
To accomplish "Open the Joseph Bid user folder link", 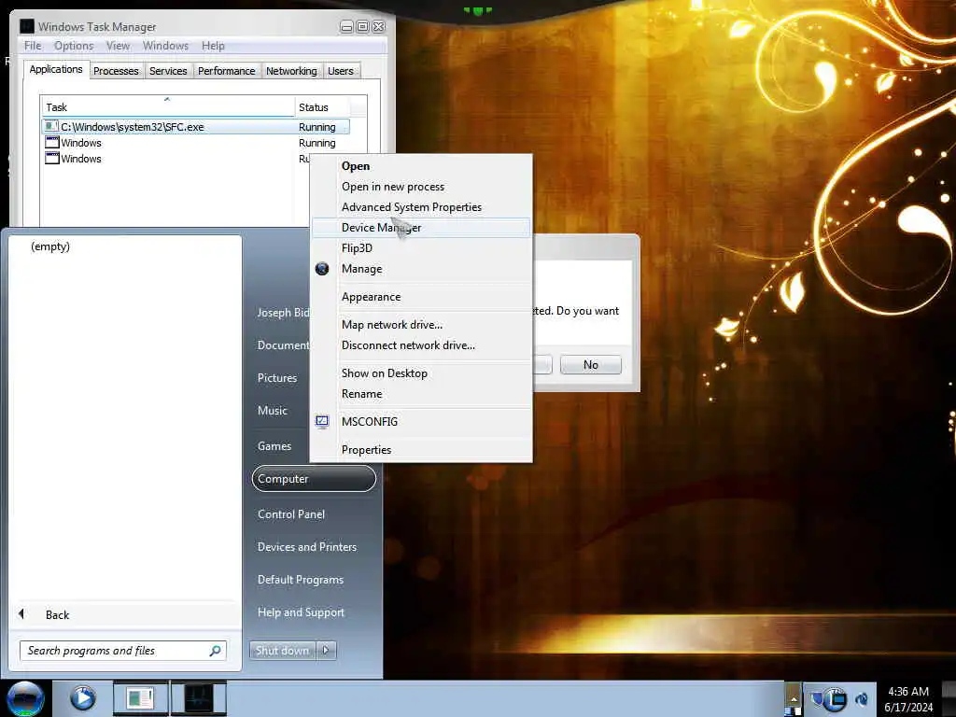I will click(283, 313).
